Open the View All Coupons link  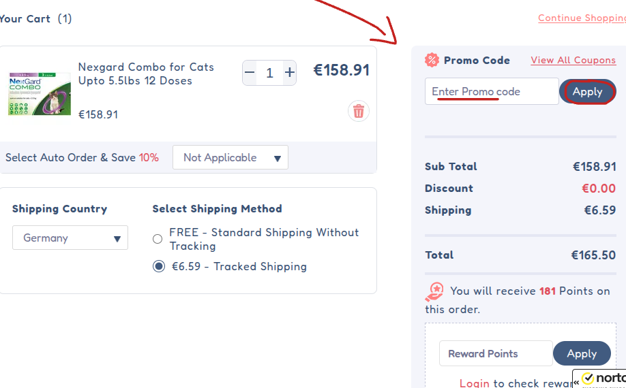[573, 60]
